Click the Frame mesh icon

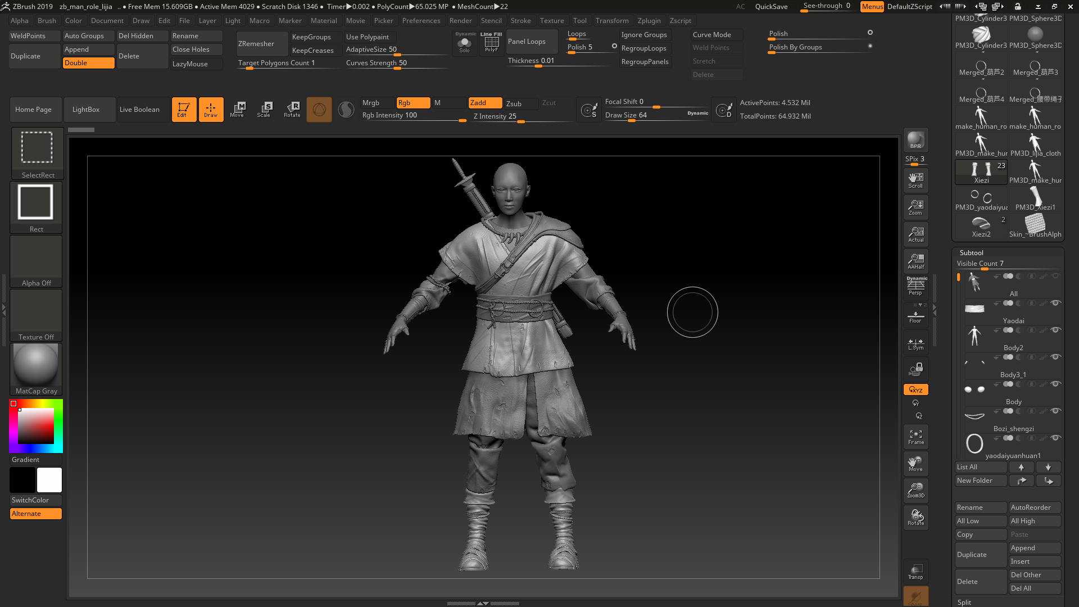[915, 437]
